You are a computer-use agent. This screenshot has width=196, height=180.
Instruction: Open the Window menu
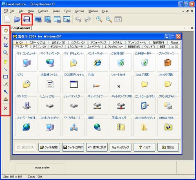[x=93, y=11]
